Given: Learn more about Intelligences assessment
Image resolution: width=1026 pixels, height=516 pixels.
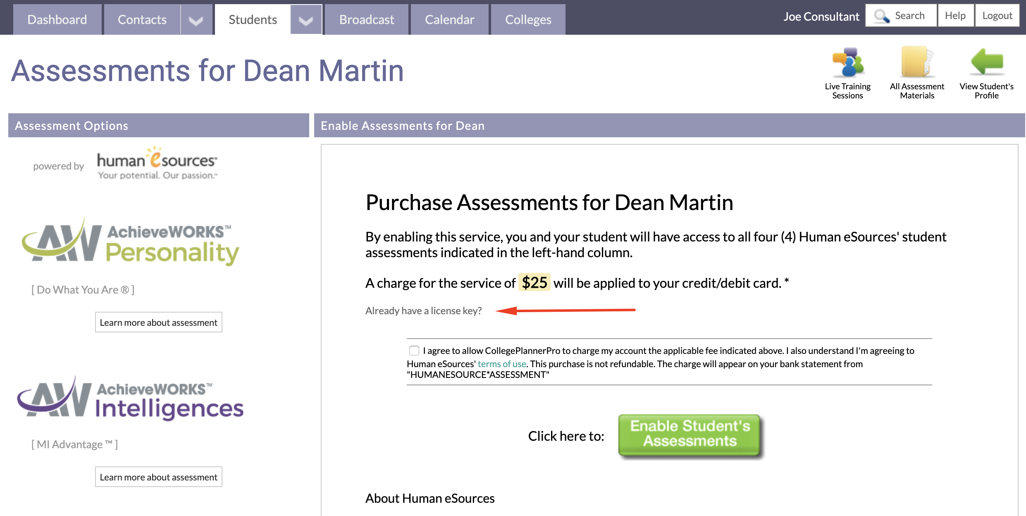Looking at the screenshot, I should (158, 477).
